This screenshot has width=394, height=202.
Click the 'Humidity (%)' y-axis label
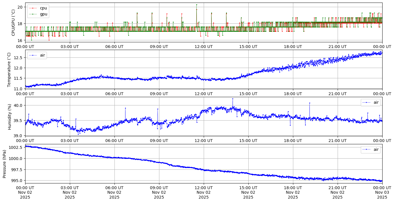click(9, 117)
